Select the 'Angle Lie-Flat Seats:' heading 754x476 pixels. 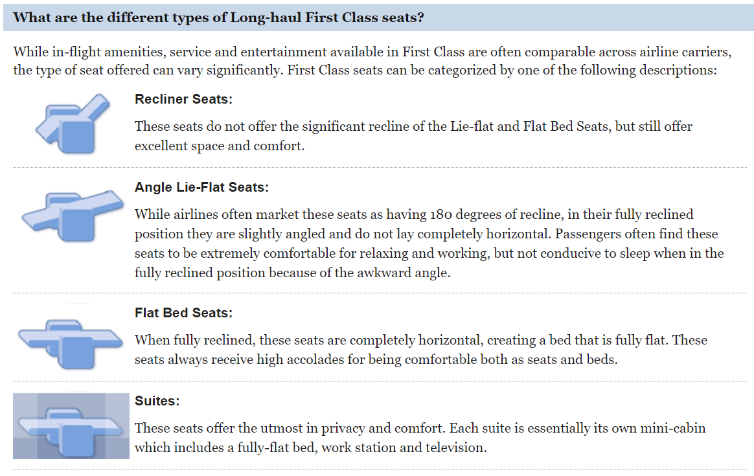pyautogui.click(x=201, y=187)
